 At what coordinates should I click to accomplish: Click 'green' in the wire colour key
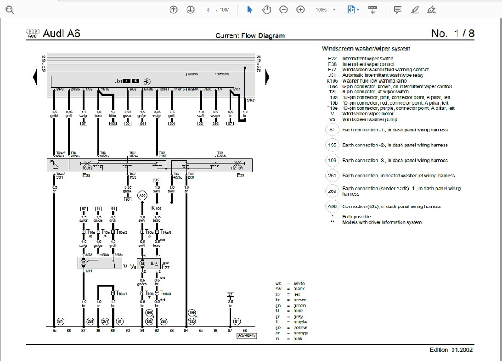tap(299, 305)
